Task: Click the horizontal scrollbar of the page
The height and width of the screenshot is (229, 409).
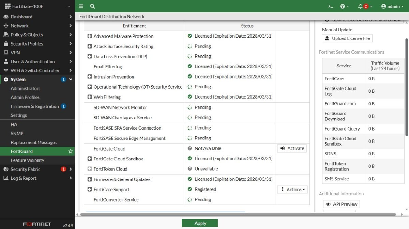Action: [238, 214]
